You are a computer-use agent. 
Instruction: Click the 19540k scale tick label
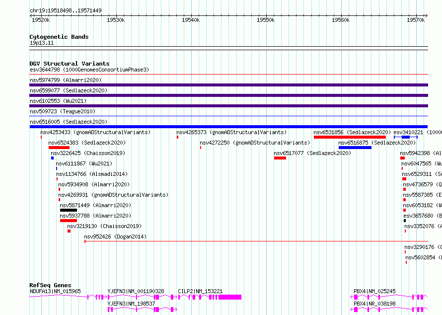pos(191,20)
